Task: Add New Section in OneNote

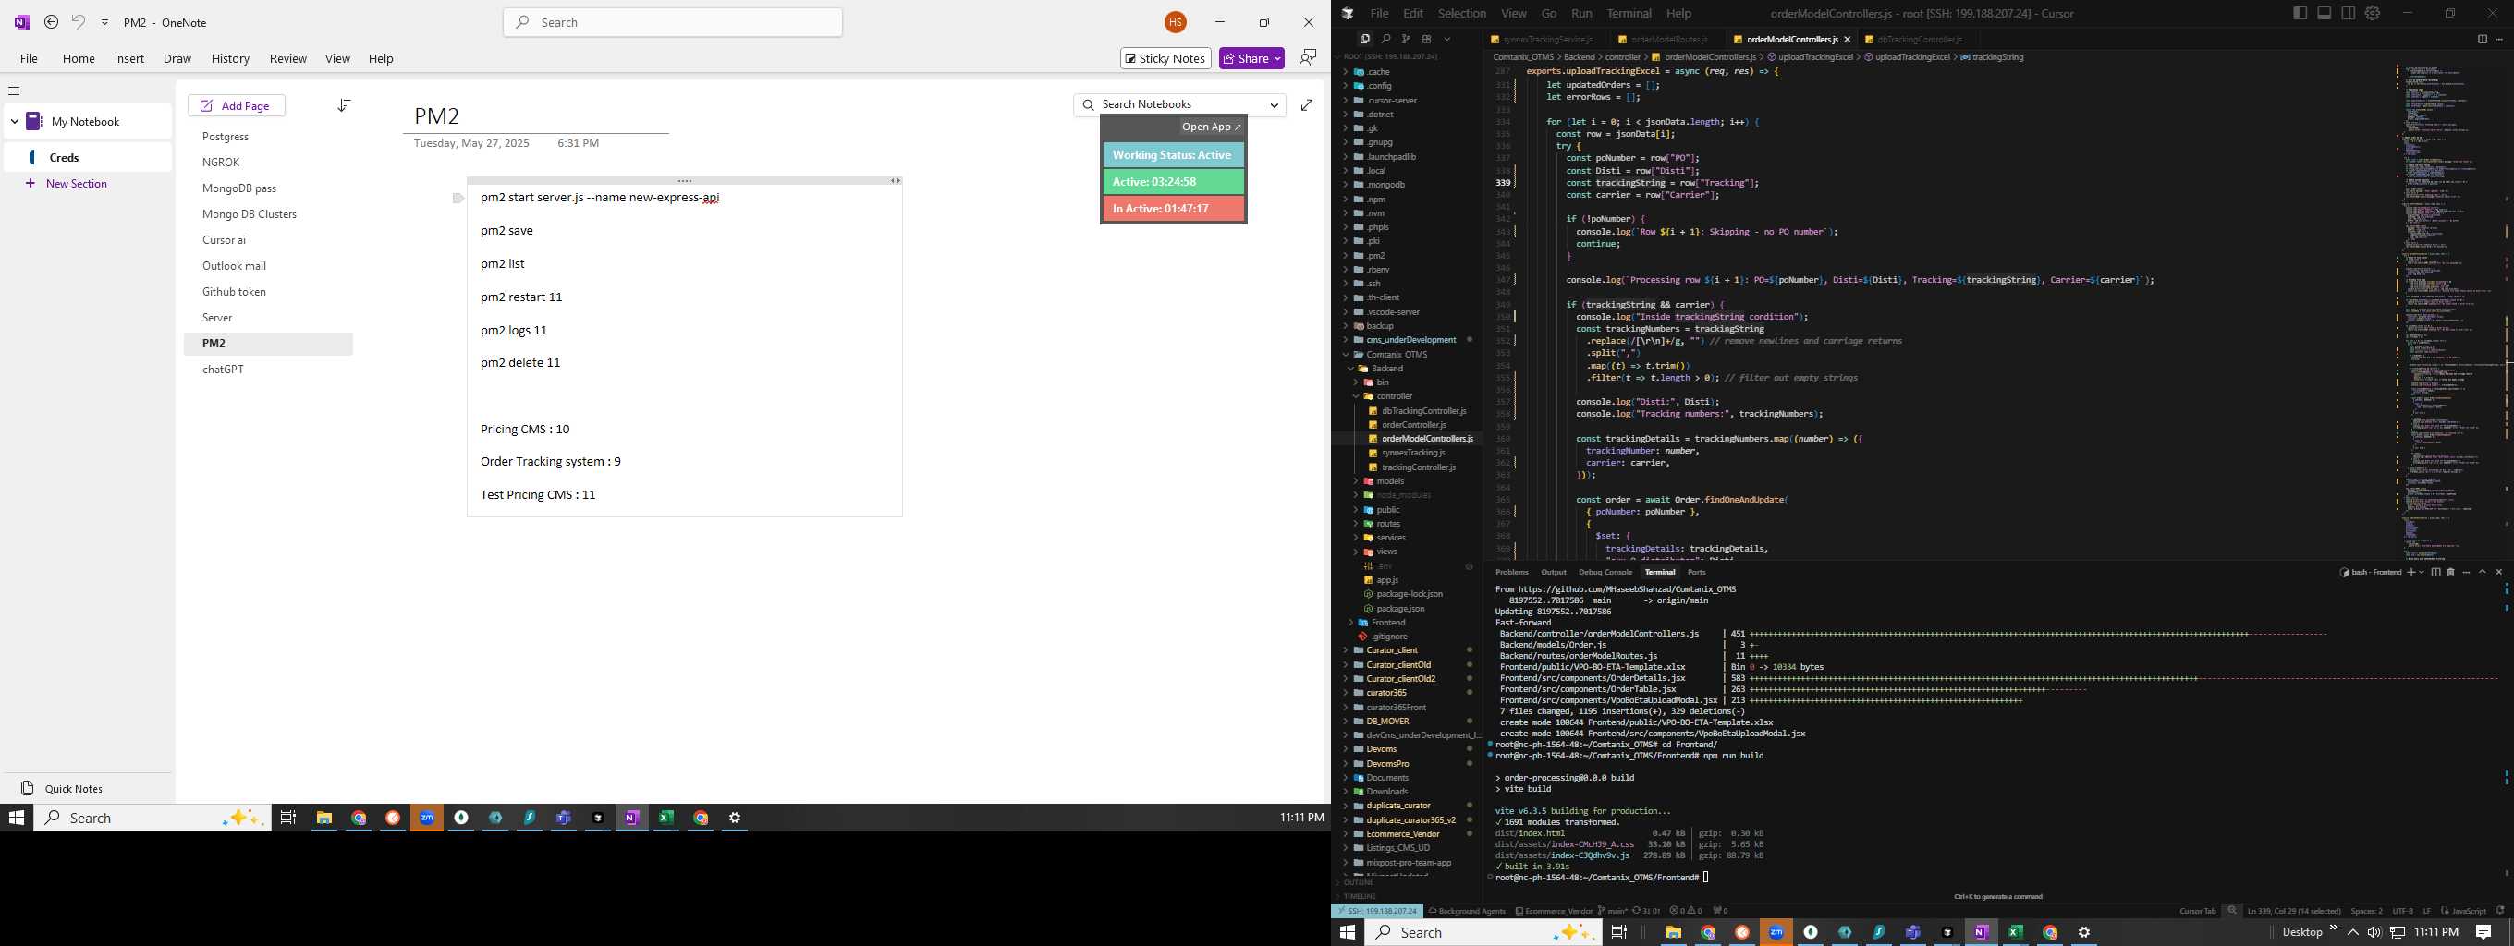Action: point(67,183)
